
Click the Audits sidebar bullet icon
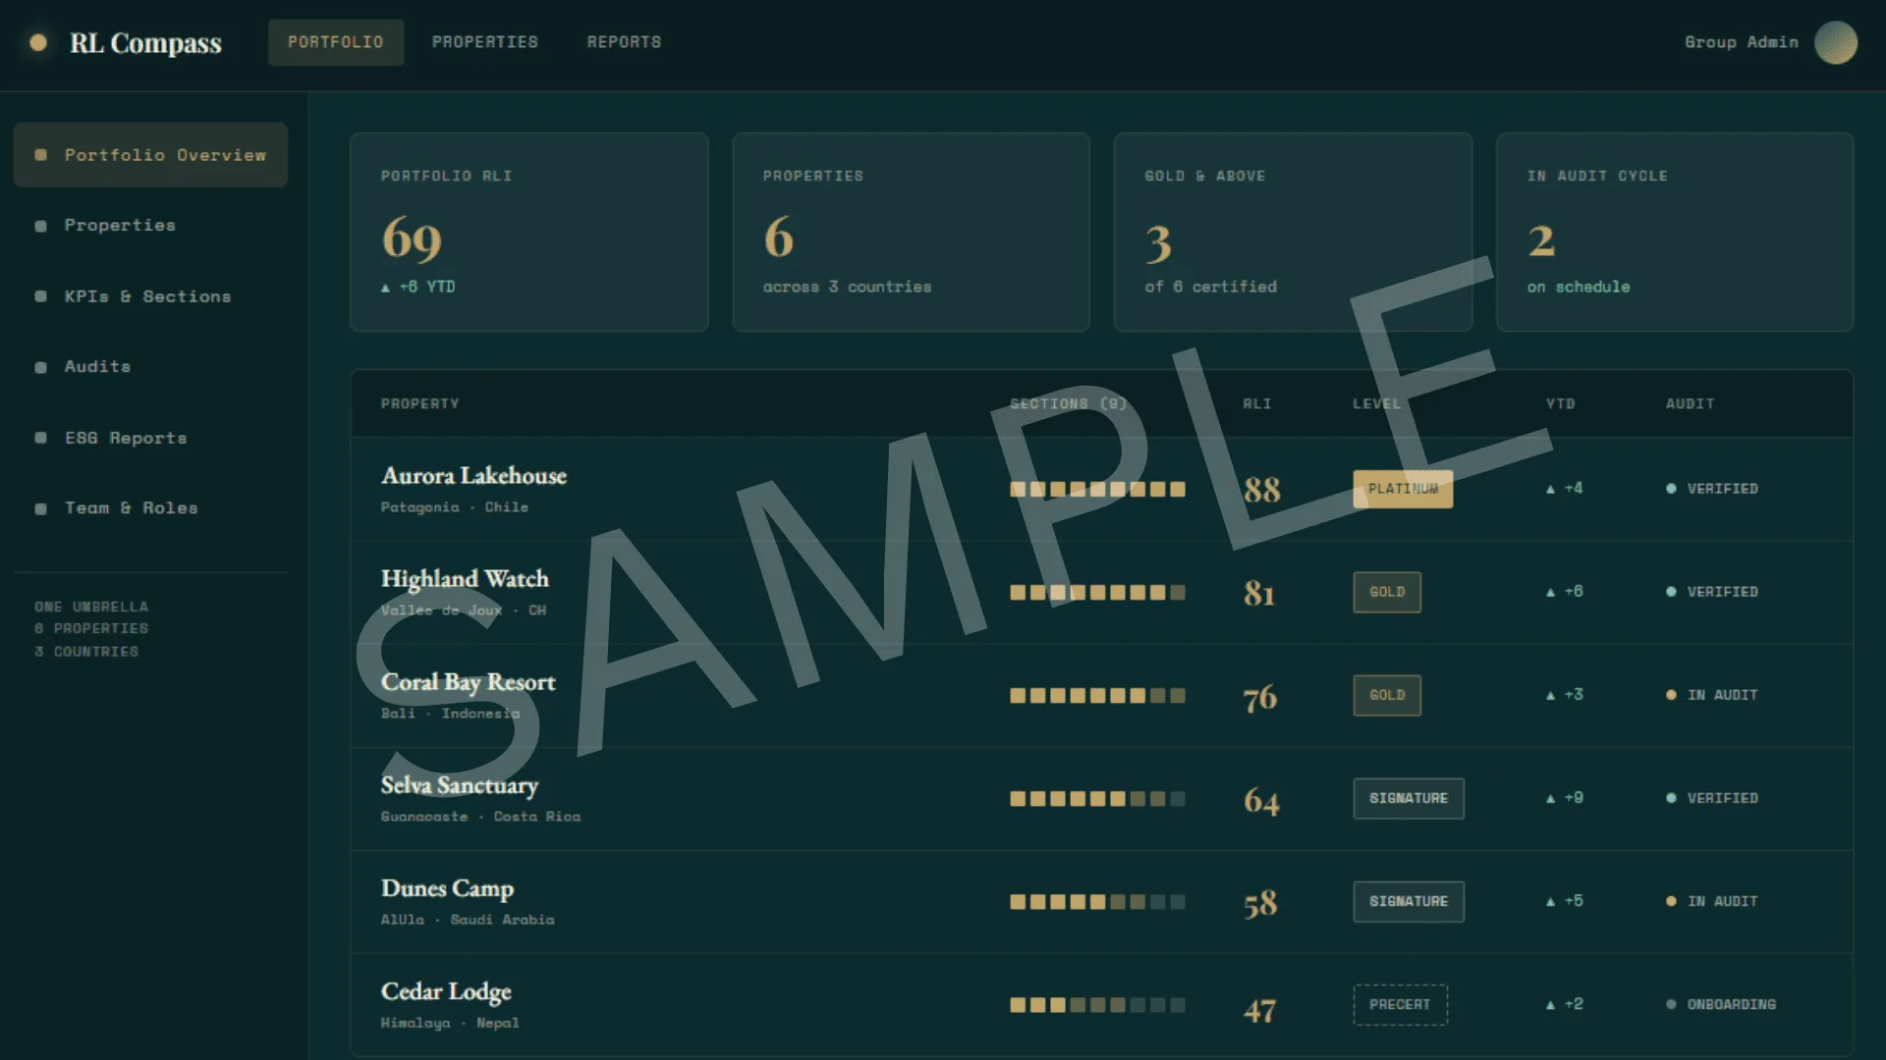(x=40, y=367)
